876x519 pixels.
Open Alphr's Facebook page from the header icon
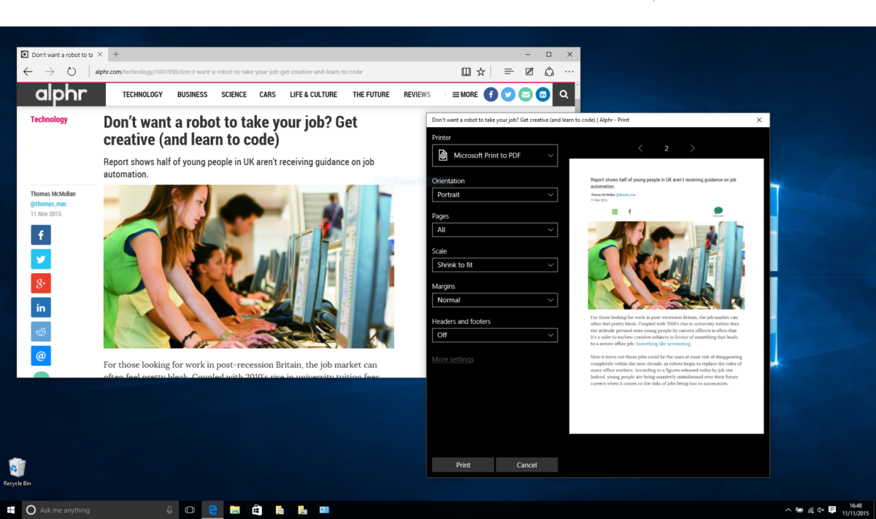[x=491, y=94]
